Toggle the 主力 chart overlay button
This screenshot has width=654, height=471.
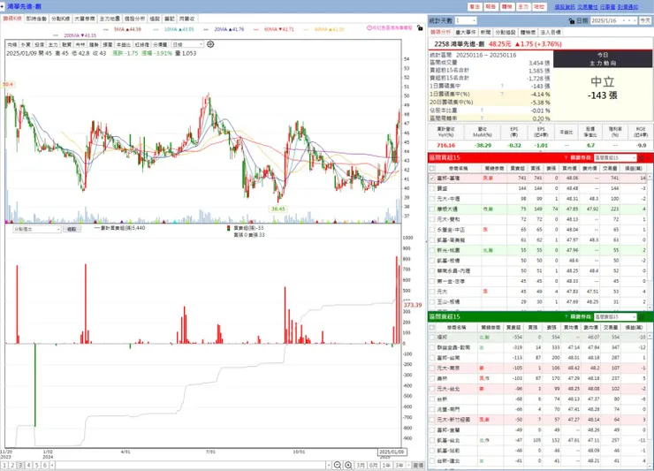click(53, 45)
